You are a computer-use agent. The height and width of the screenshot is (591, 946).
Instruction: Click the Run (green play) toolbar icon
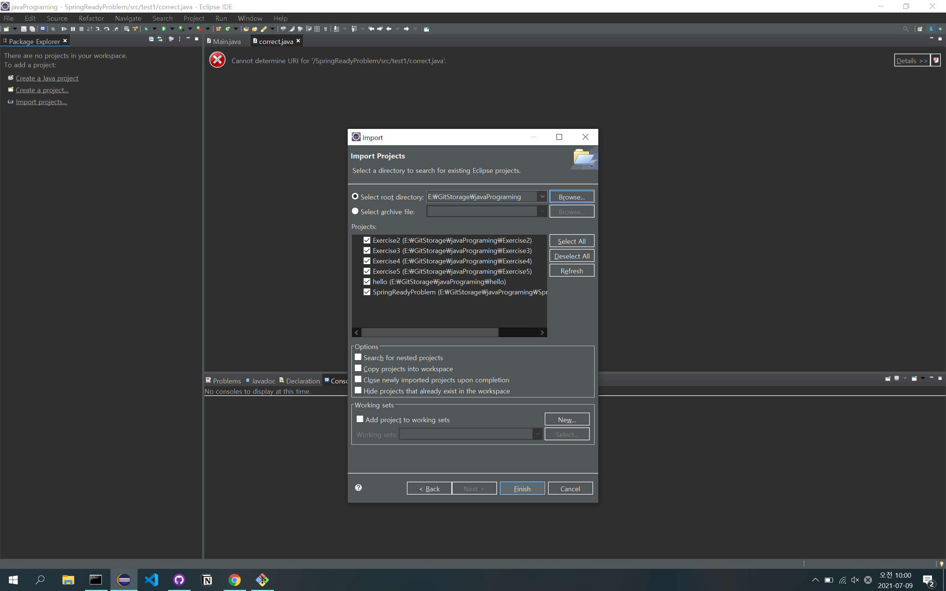click(164, 29)
